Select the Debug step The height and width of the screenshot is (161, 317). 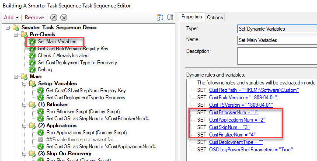click(45, 70)
